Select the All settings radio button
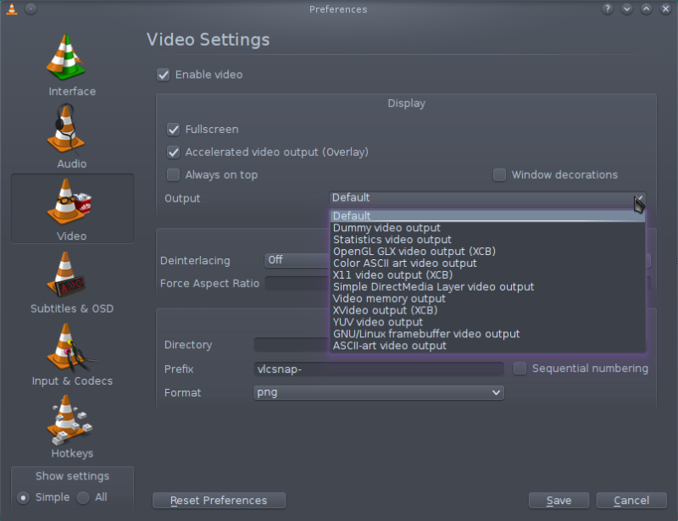This screenshot has height=521, width=678. point(83,497)
